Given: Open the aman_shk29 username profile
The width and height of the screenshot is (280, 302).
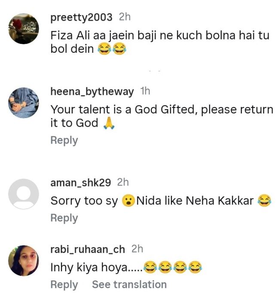Looking at the screenshot, I should coord(81,183).
